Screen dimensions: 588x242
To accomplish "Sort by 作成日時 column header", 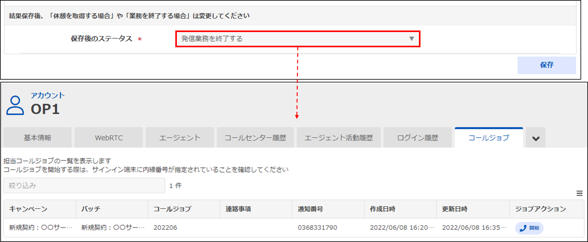I will click(x=382, y=209).
